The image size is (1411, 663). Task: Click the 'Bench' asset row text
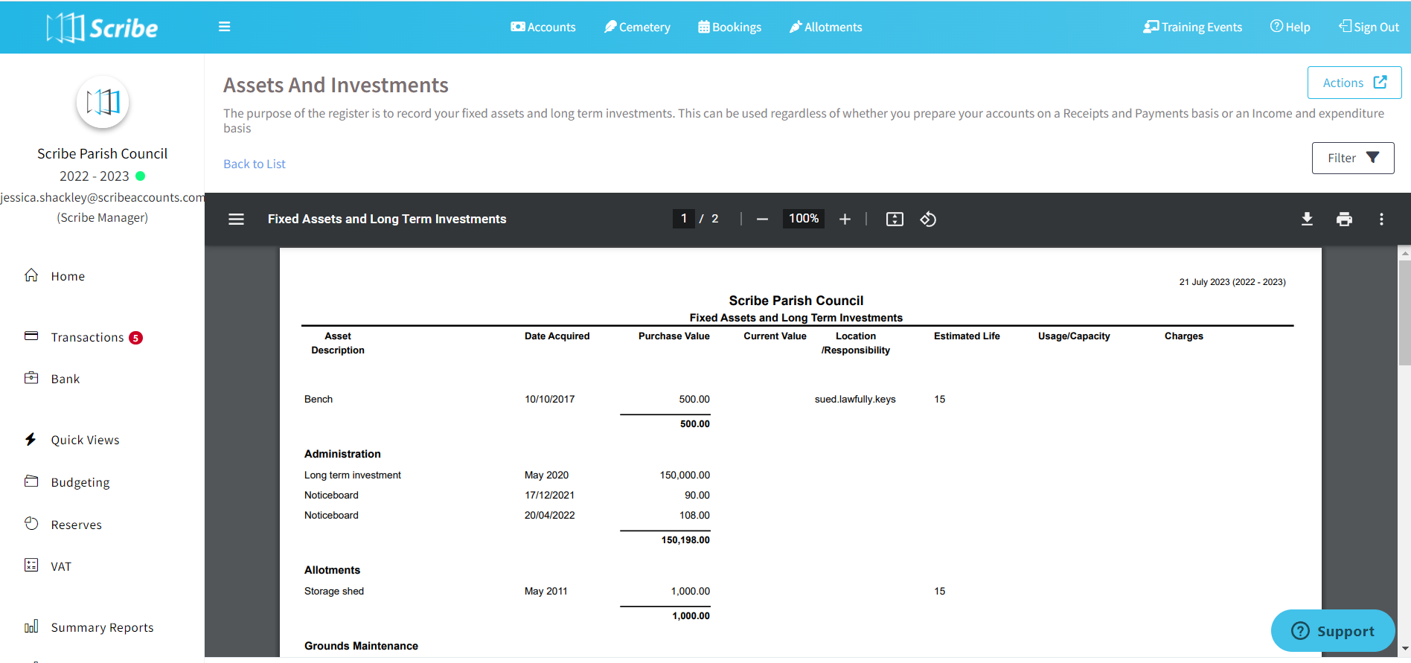(319, 400)
